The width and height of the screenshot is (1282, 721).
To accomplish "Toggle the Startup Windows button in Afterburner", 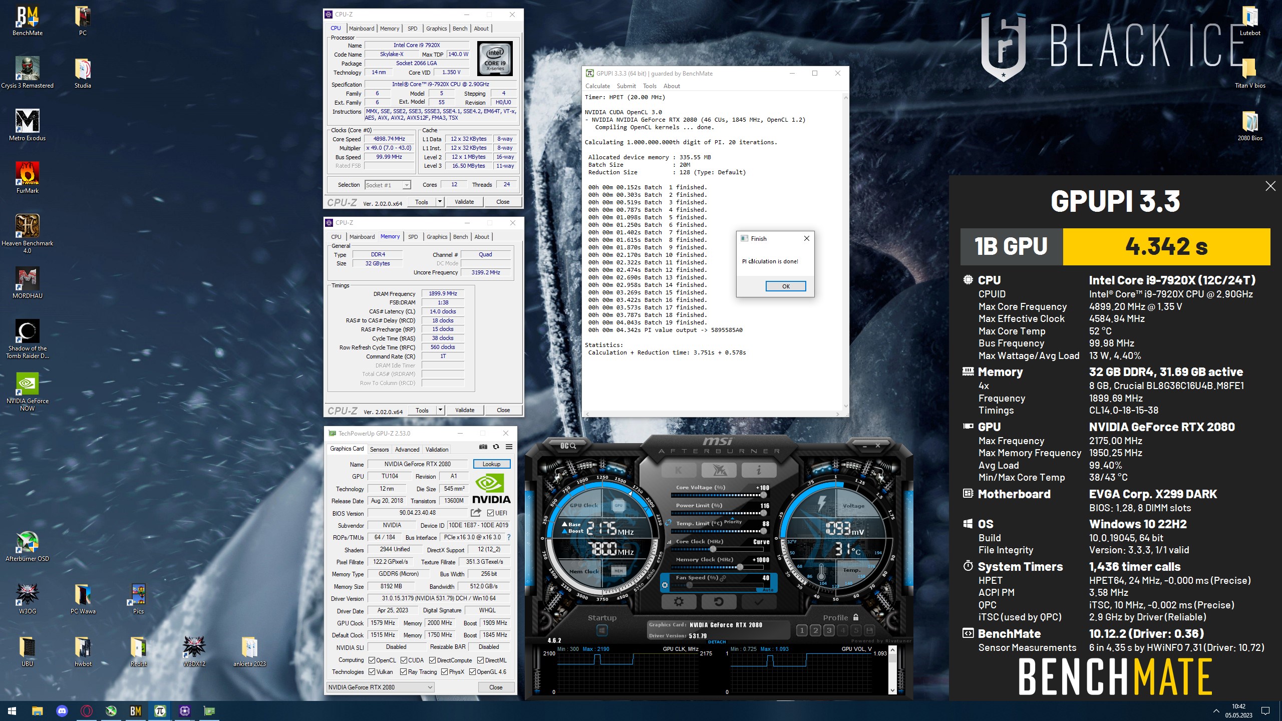I will tap(602, 630).
